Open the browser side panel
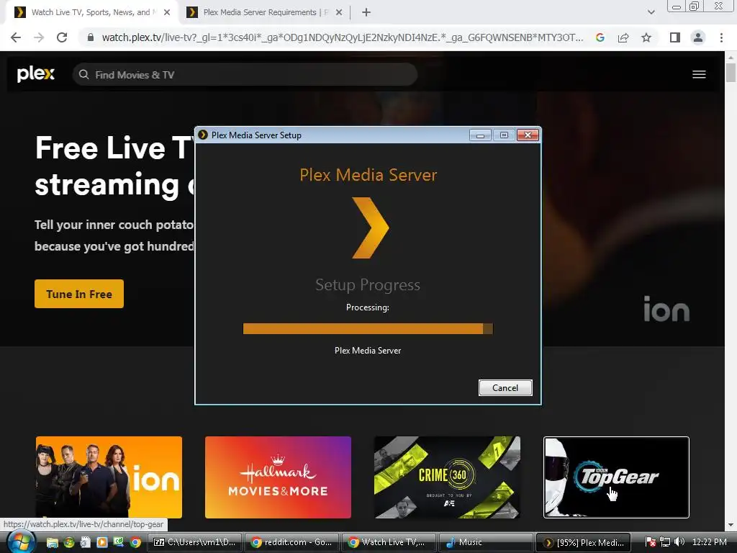 (675, 37)
